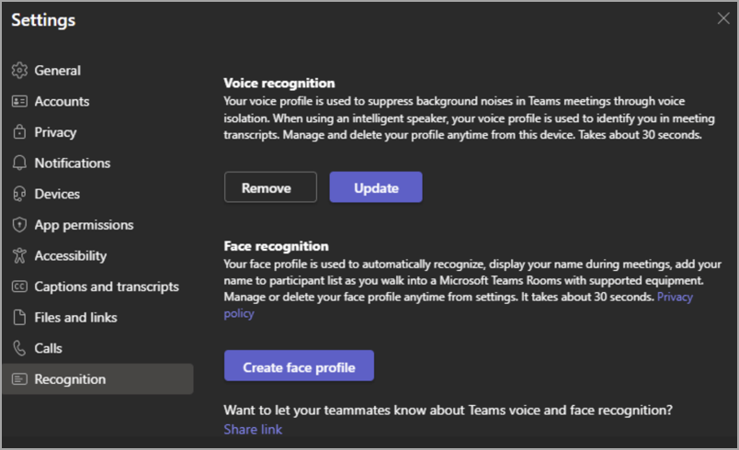
Task: Click the Accessibility figure icon
Action: (18, 256)
